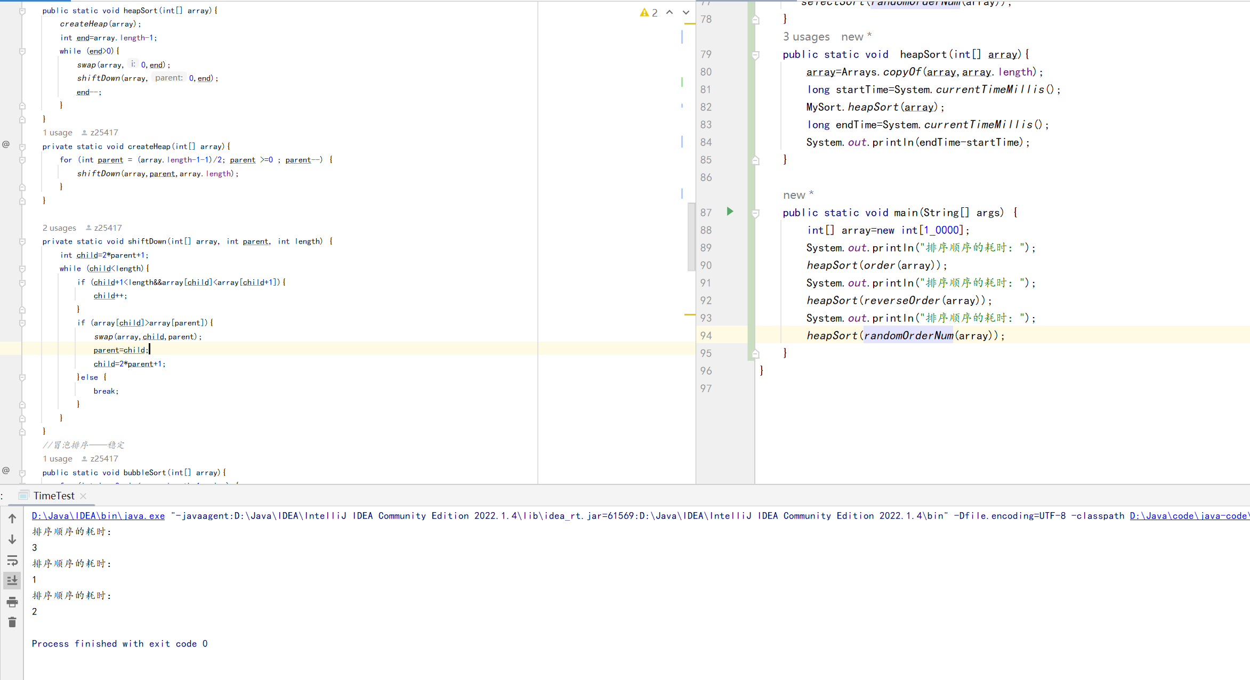Click the @ gutter icon beside createHeap

(6, 144)
